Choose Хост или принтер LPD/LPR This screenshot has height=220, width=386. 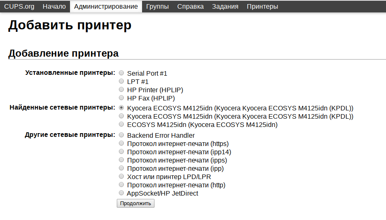(x=121, y=176)
